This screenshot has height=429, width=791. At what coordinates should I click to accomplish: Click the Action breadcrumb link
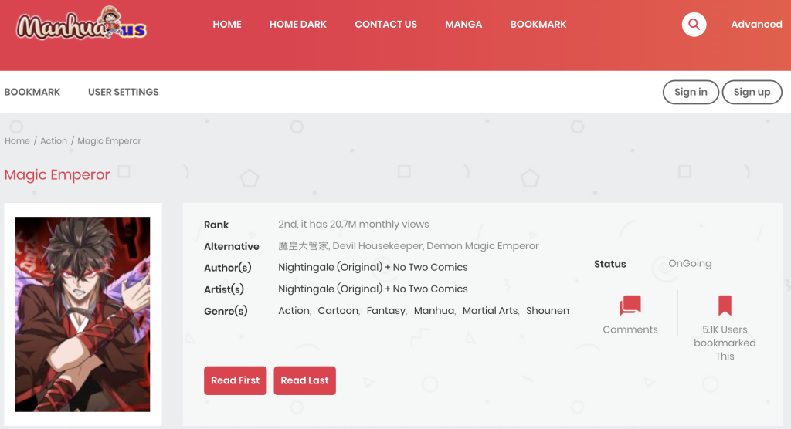click(53, 141)
